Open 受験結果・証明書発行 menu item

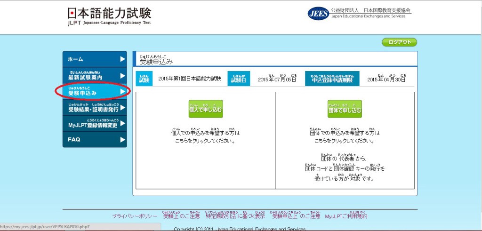pyautogui.click(x=95, y=108)
